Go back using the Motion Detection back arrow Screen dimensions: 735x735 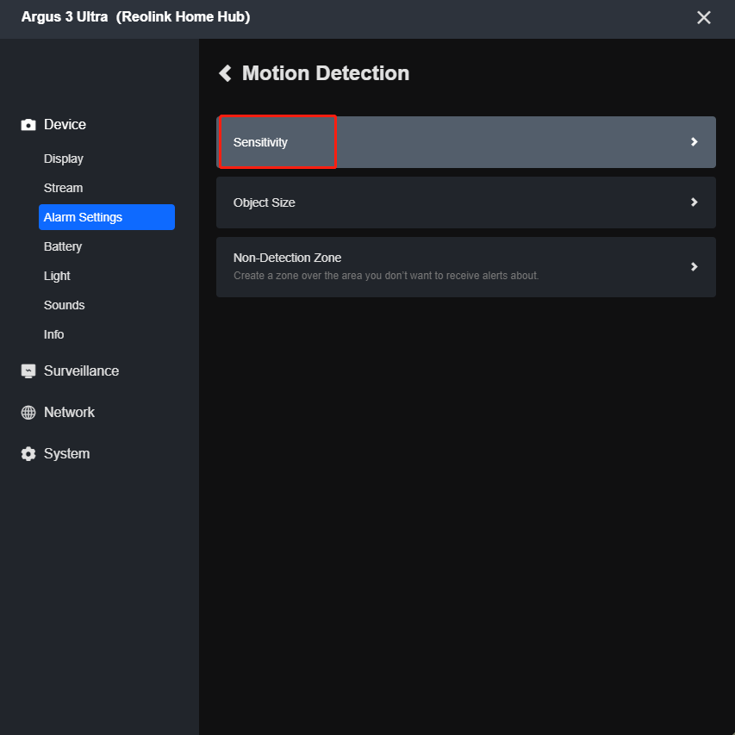point(226,73)
